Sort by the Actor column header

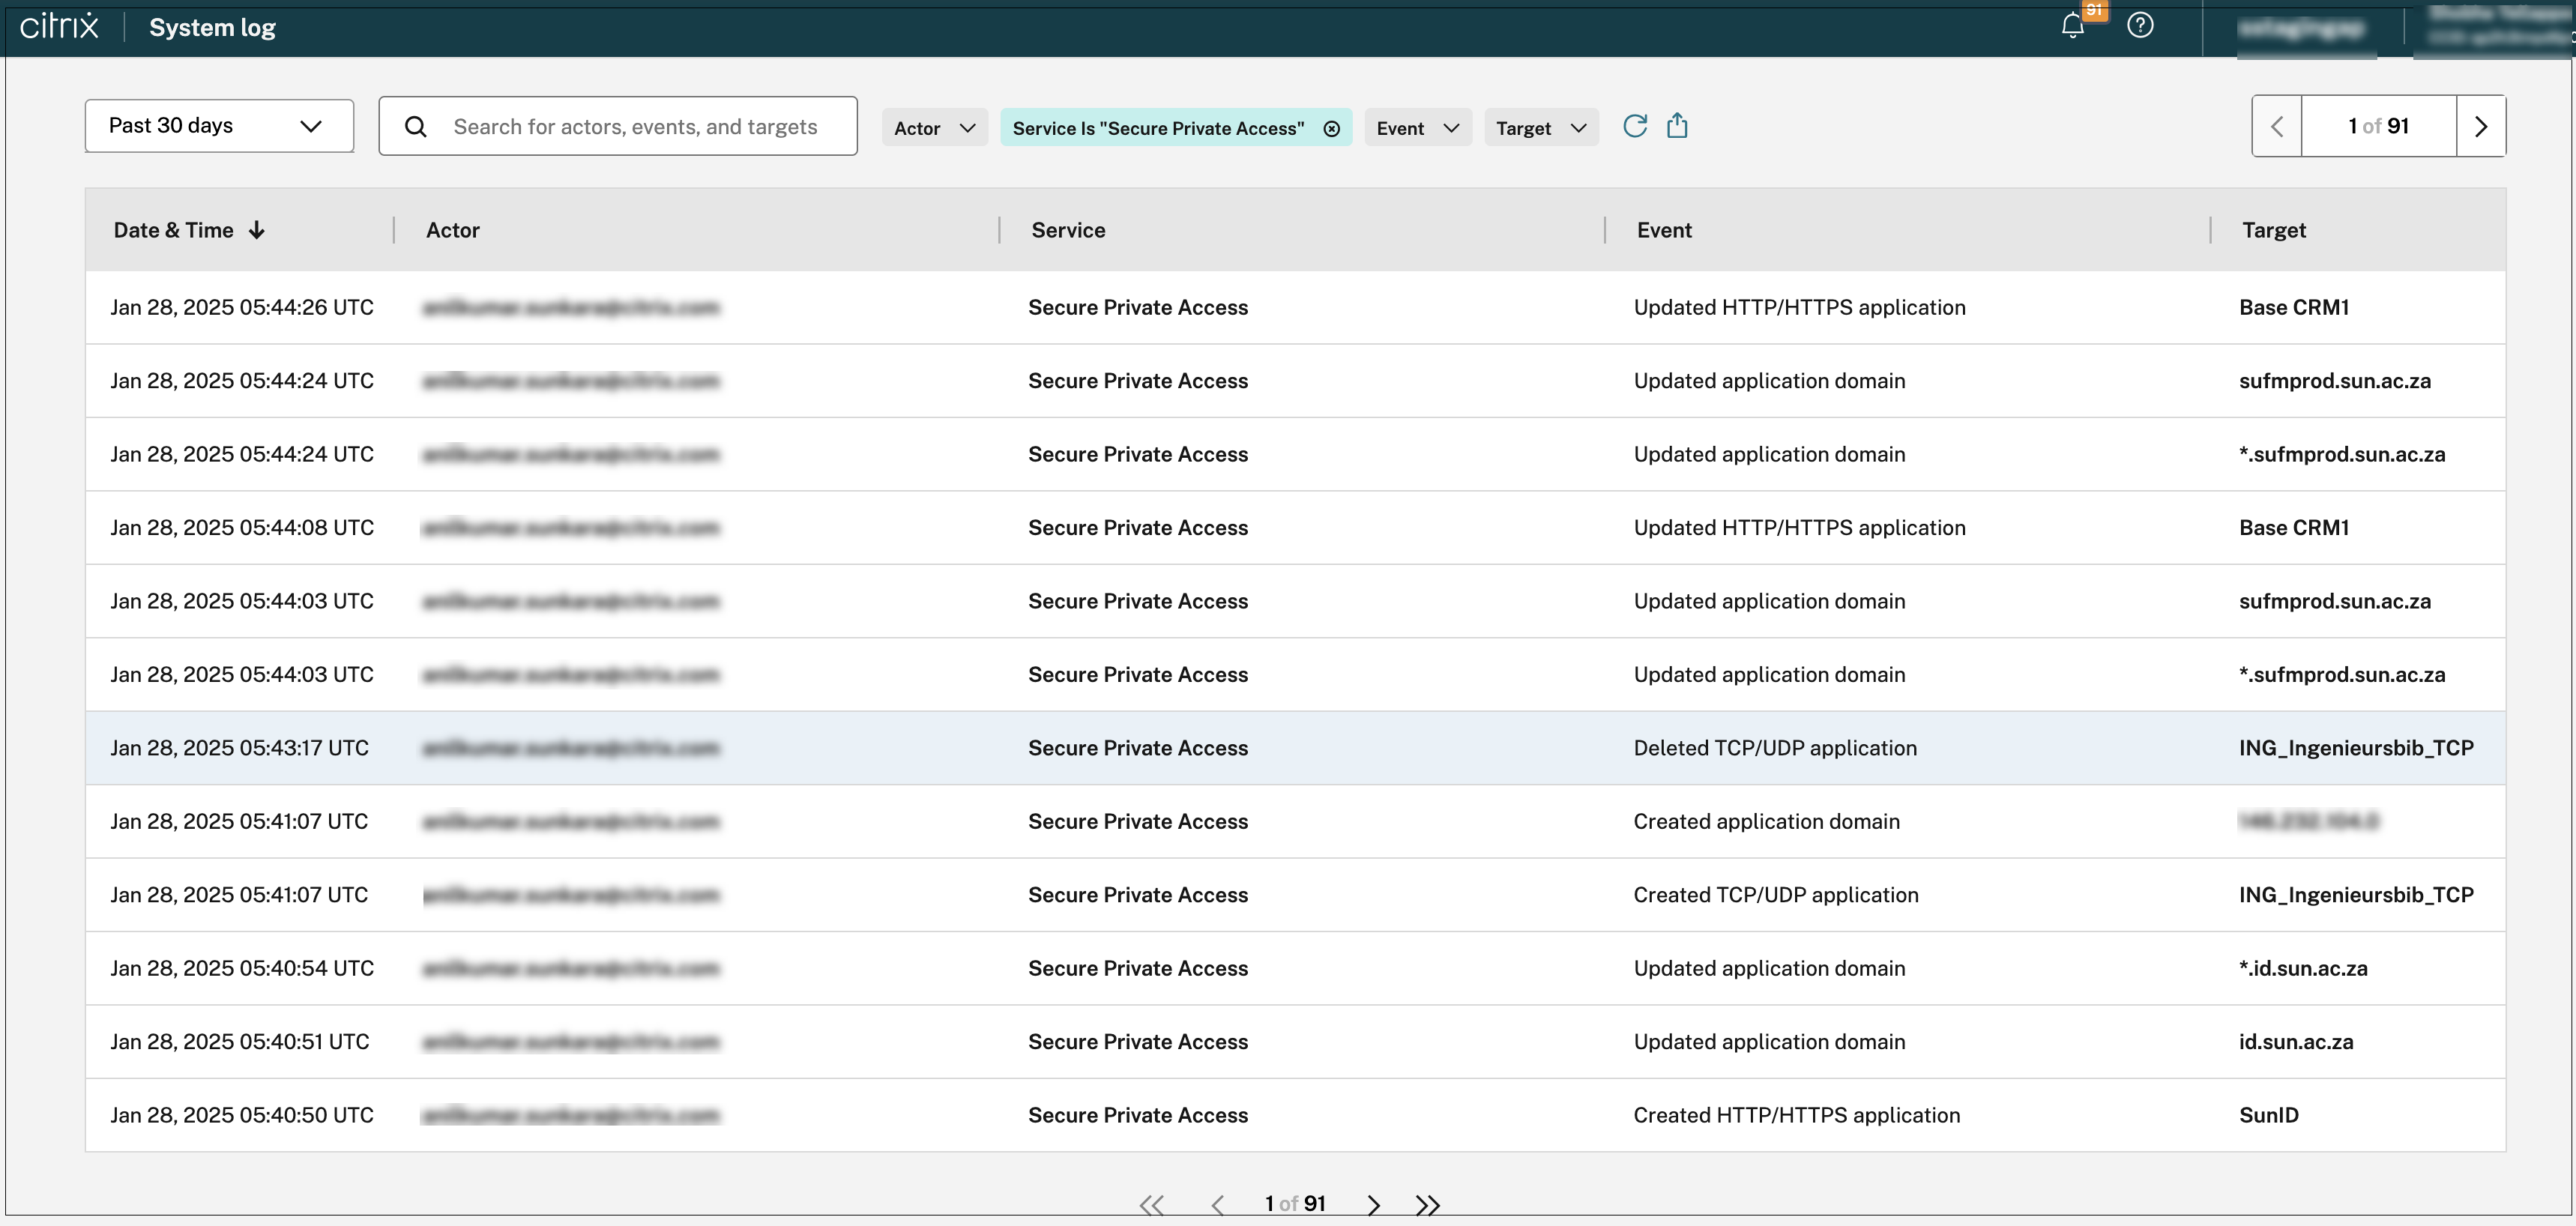coord(453,230)
